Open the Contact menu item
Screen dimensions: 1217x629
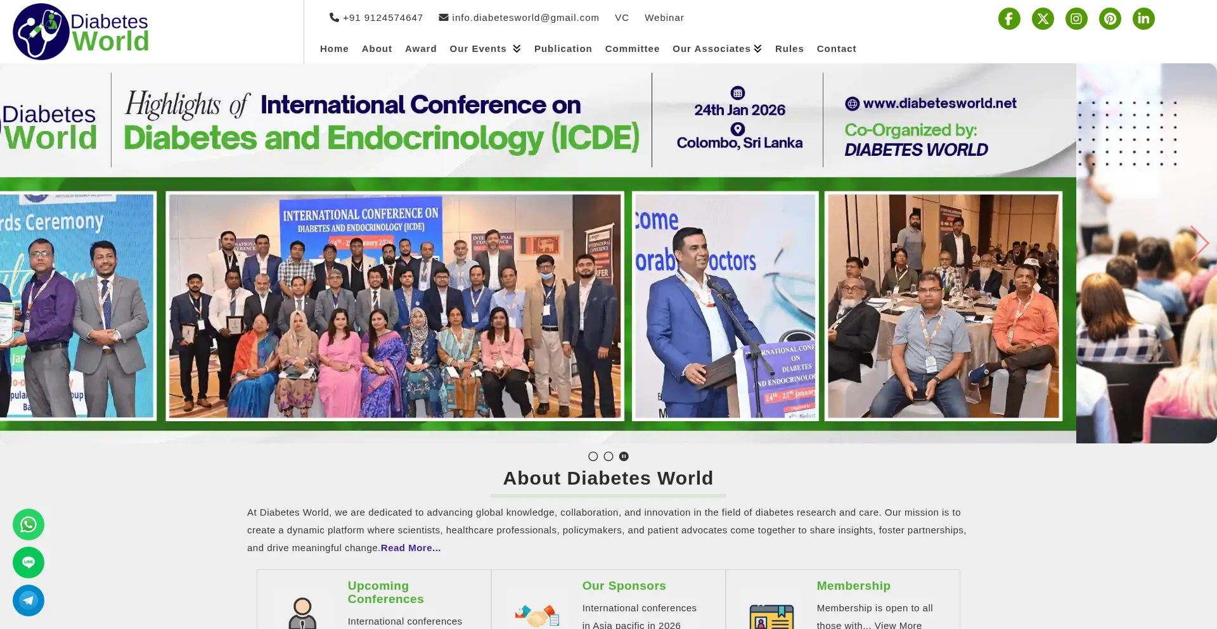(836, 49)
